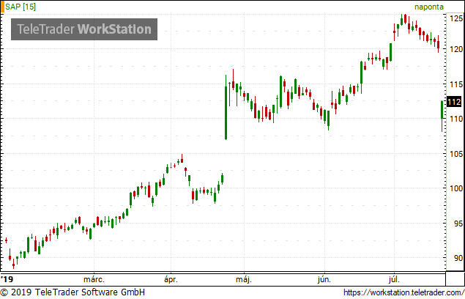Click the orange marker beside SAP label
Image resolution: width=465 pixels, height=299 pixels.
click(x=3, y=7)
